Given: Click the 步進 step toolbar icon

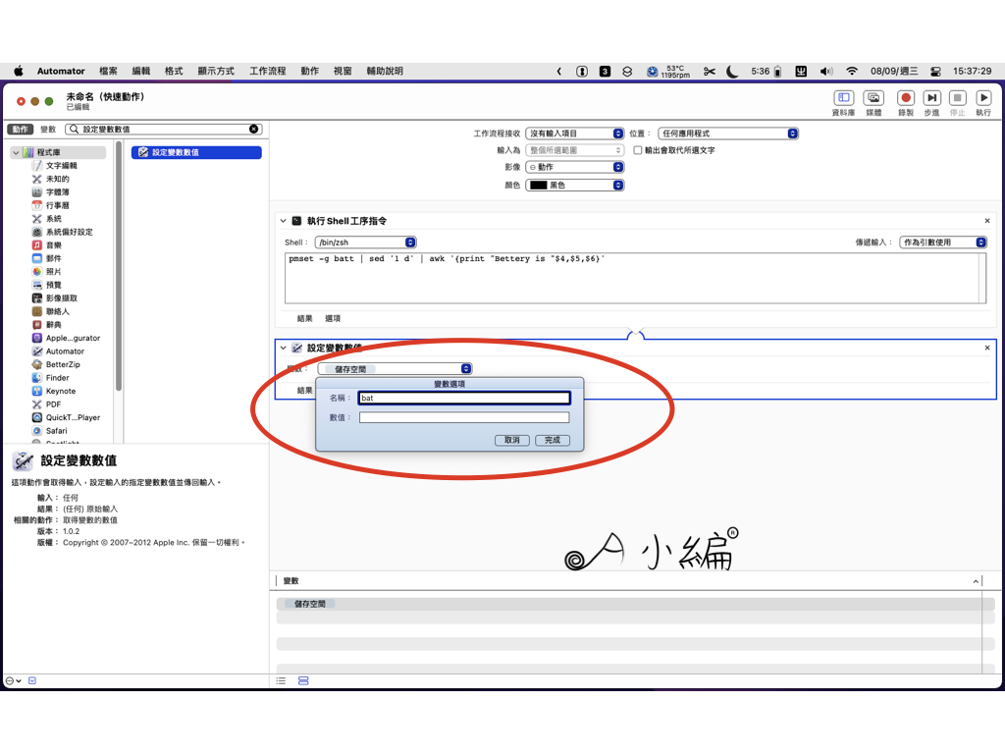Looking at the screenshot, I should coord(932,98).
